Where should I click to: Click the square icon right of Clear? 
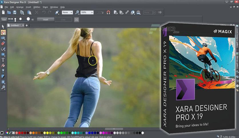pyautogui.click(x=77, y=20)
